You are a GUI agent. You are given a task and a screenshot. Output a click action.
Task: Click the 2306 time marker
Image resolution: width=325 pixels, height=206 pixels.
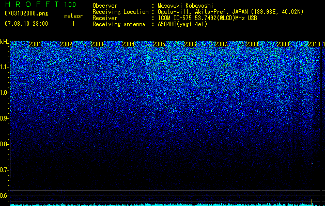tap(190, 44)
